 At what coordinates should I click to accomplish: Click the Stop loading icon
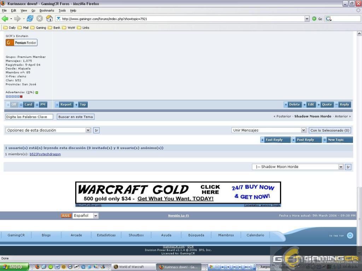coord(40,19)
